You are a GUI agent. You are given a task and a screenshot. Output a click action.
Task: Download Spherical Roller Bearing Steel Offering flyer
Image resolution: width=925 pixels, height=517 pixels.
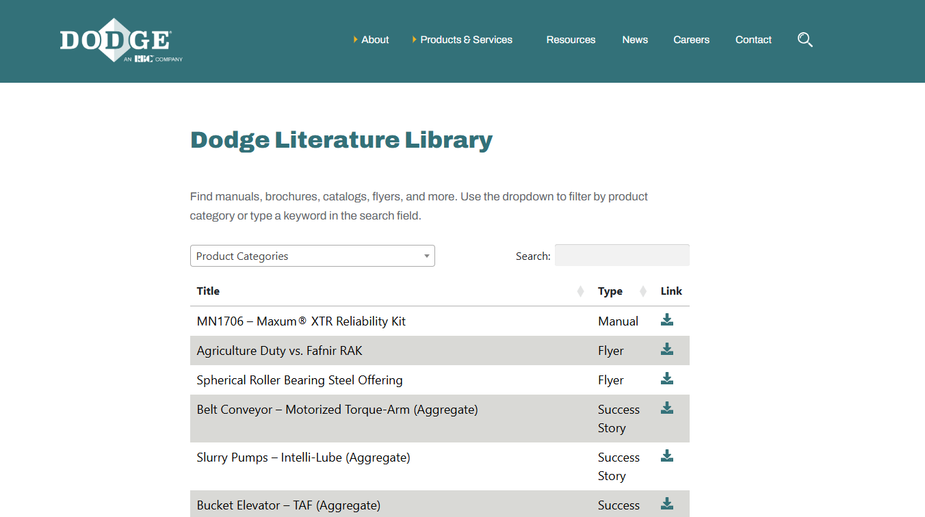(x=667, y=378)
